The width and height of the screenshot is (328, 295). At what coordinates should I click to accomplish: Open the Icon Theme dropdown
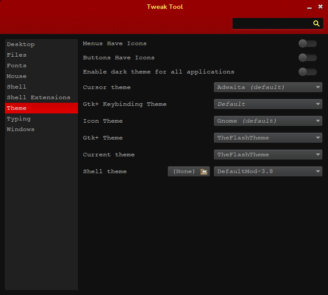(x=268, y=121)
